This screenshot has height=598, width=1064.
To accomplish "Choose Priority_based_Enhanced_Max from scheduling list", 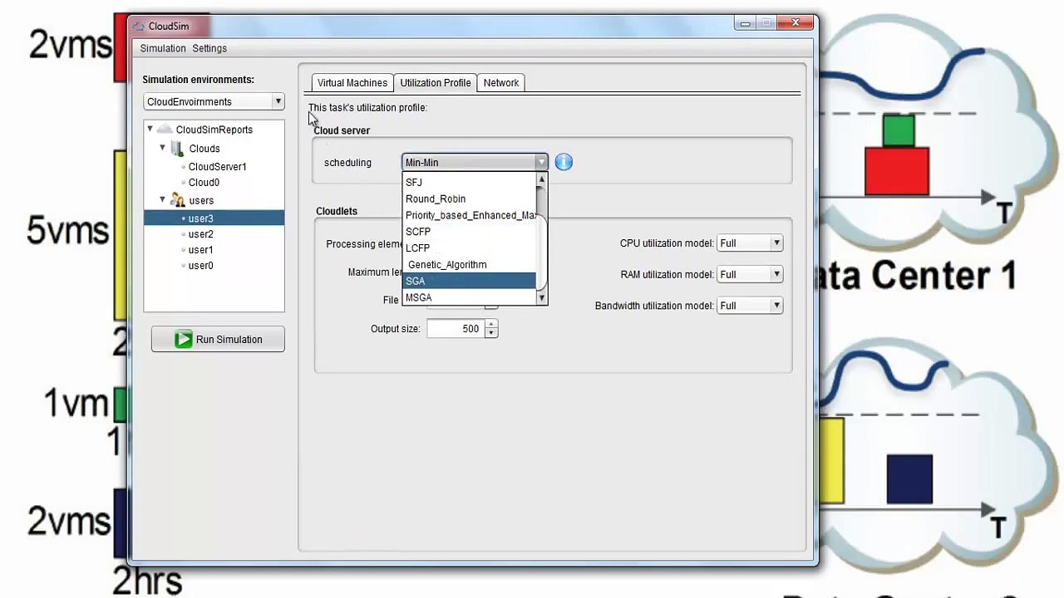I will pyautogui.click(x=470, y=215).
